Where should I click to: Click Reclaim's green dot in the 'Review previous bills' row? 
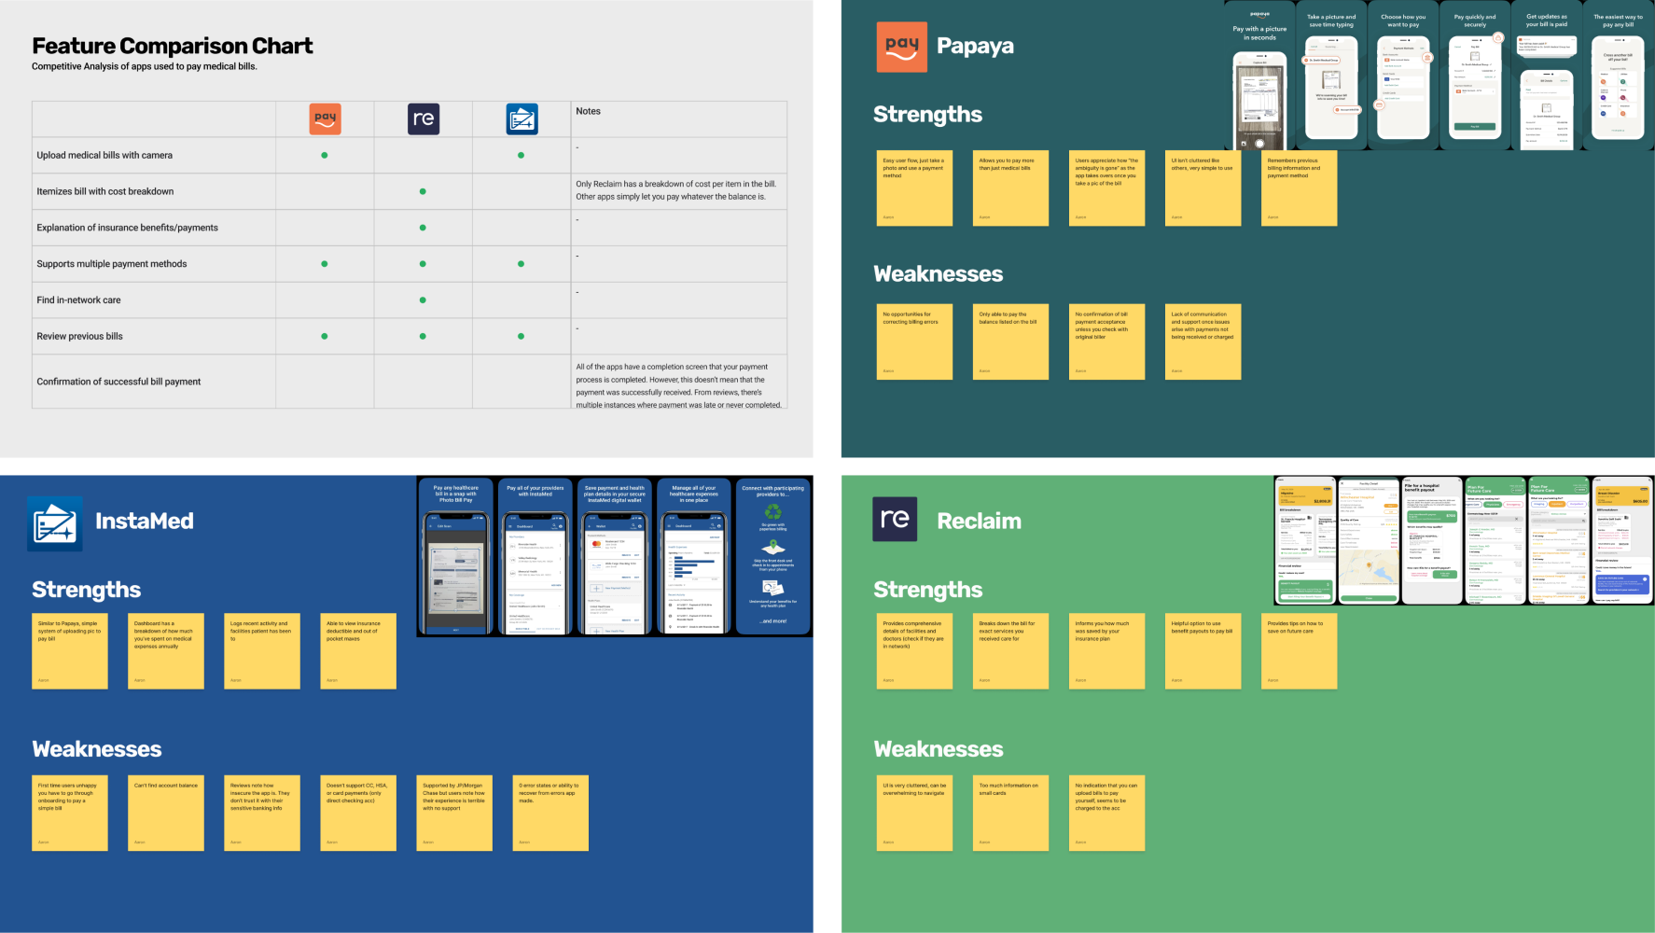pos(423,336)
